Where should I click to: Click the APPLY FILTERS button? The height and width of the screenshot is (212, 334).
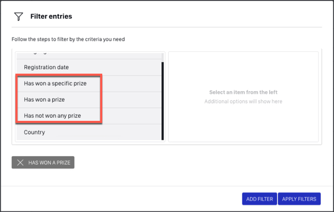[x=299, y=199]
